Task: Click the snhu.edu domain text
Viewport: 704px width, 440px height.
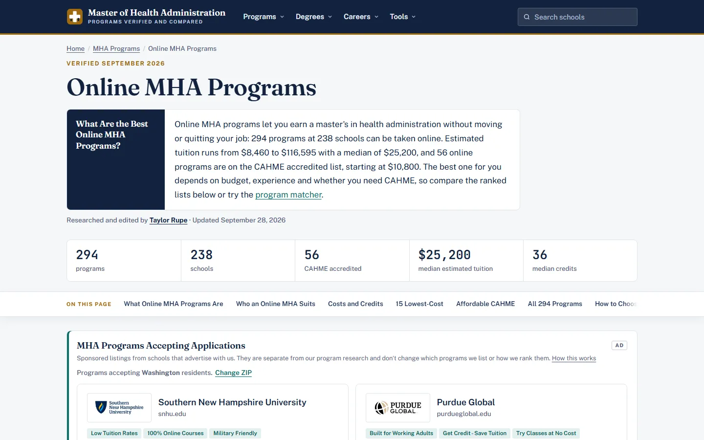Action: tap(172, 414)
